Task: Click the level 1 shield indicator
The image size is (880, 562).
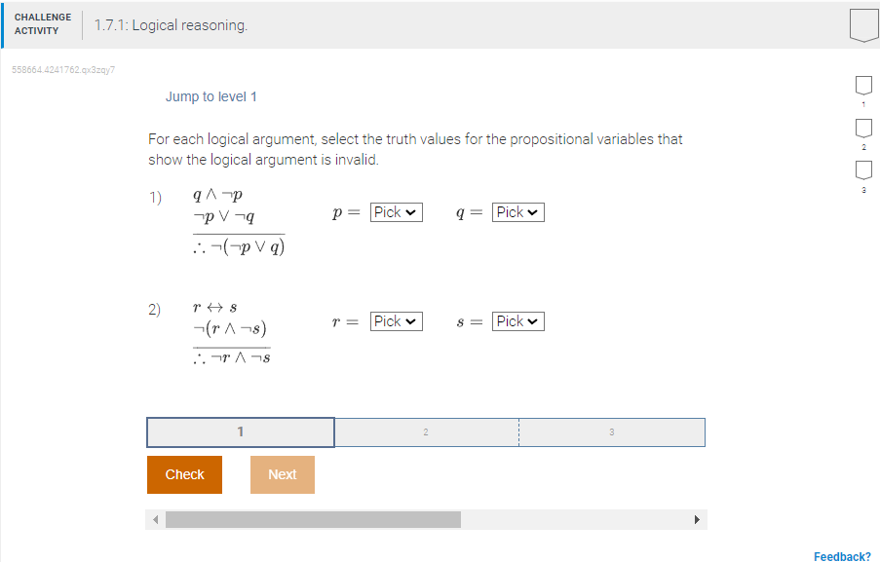Action: point(862,87)
